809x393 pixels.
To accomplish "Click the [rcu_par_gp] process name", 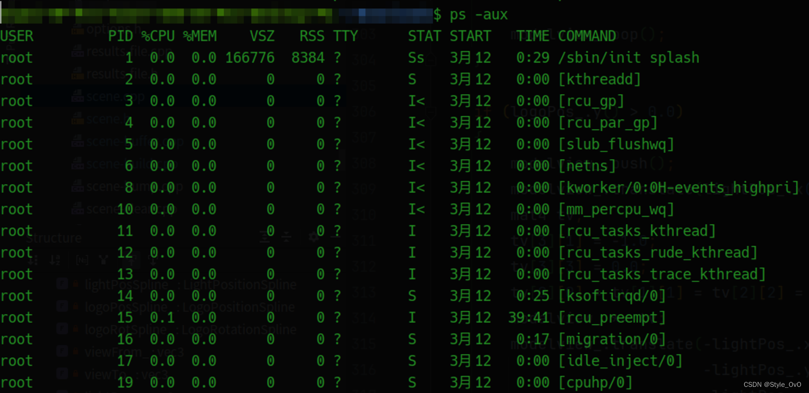I will 608,123.
